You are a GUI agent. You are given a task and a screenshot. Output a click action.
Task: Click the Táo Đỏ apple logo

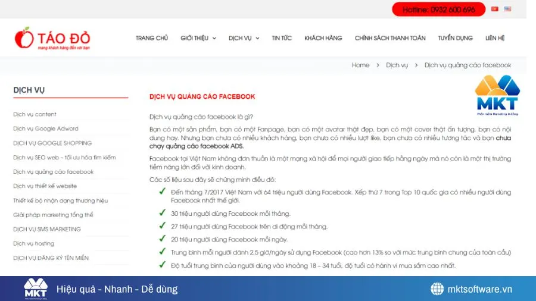click(52, 38)
